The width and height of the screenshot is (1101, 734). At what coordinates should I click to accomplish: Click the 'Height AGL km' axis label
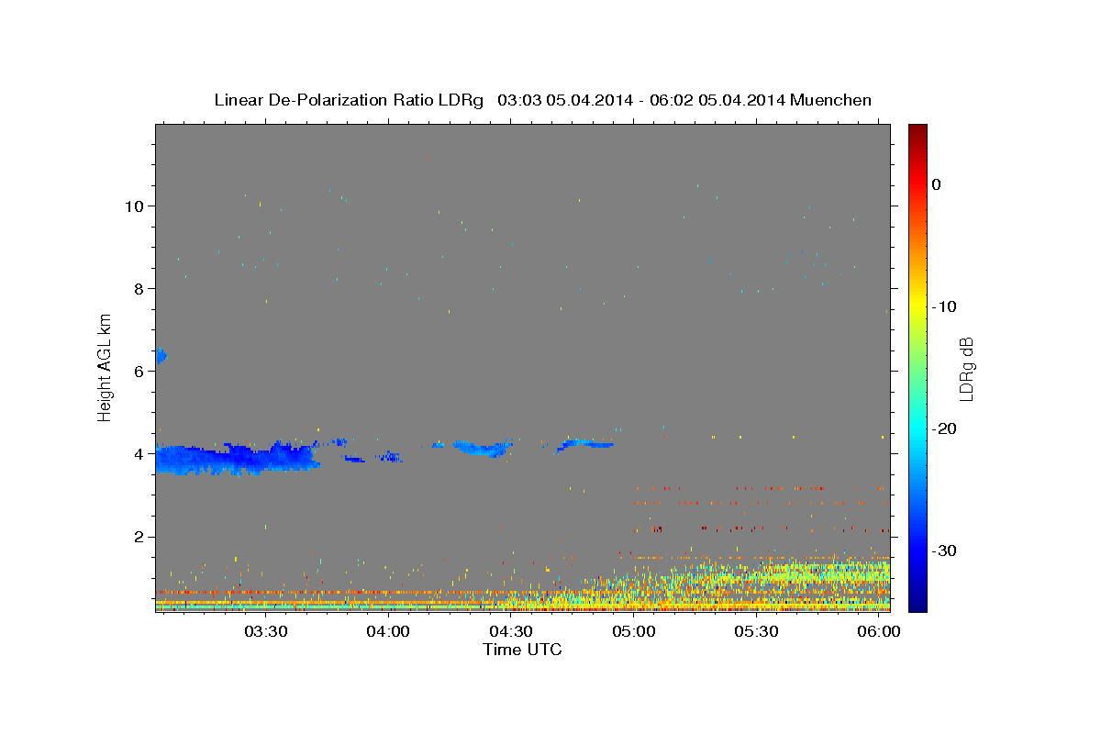pyautogui.click(x=106, y=368)
